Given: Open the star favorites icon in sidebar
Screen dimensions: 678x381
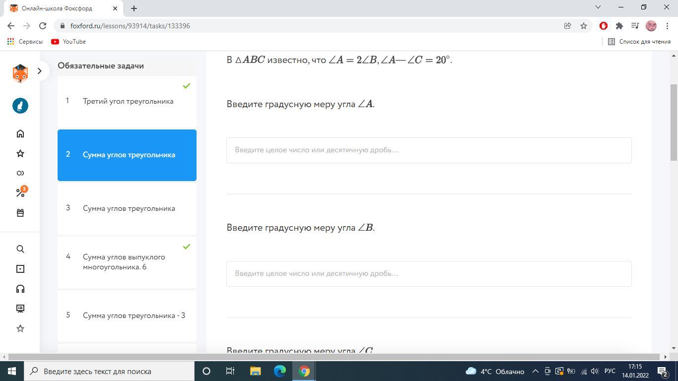Looking at the screenshot, I should (x=20, y=153).
